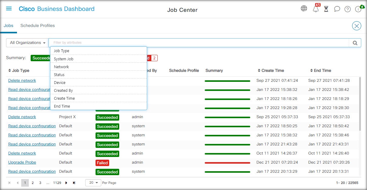Viewport: 367px width, 190px height.
Task: Click summary bar for Oct 11 2021 job
Action: [227, 154]
